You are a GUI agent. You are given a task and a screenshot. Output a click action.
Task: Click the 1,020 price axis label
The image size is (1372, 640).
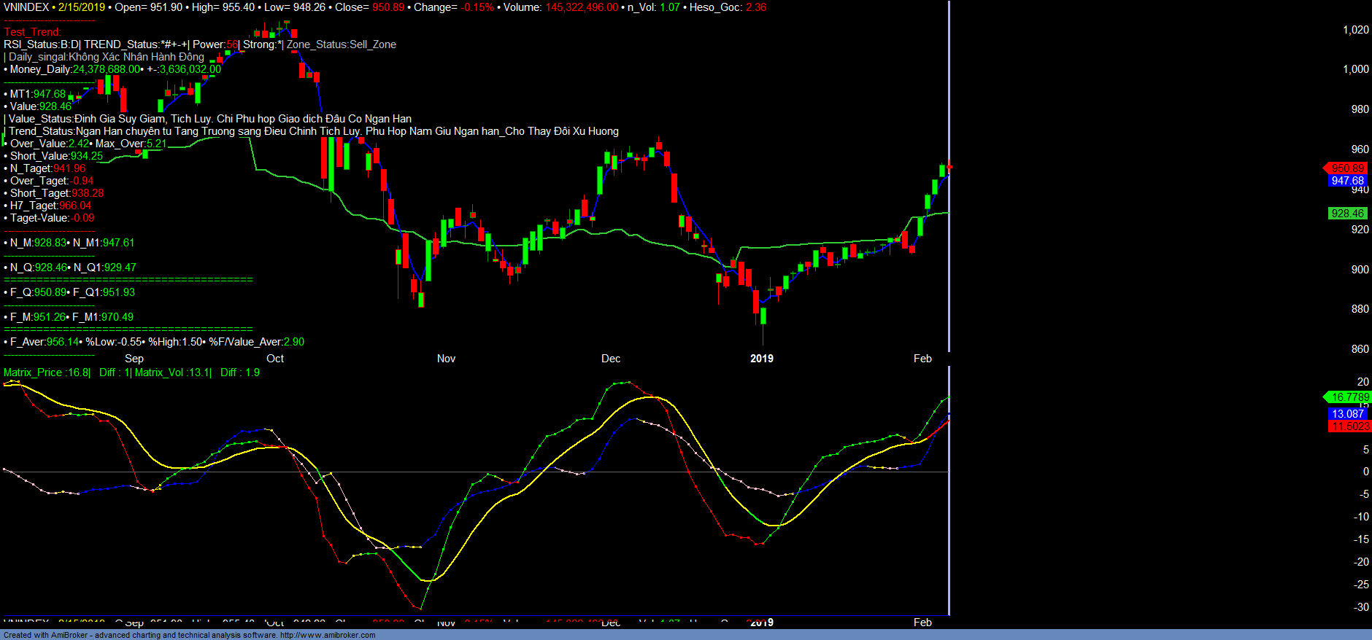coord(1356,30)
